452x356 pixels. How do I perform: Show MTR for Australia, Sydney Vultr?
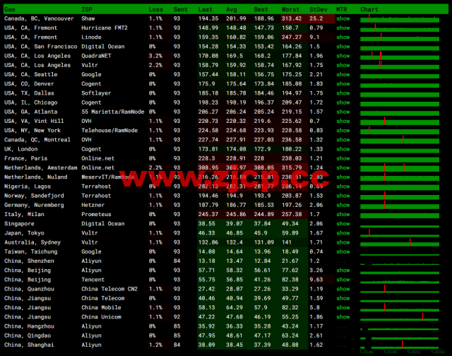(x=343, y=242)
